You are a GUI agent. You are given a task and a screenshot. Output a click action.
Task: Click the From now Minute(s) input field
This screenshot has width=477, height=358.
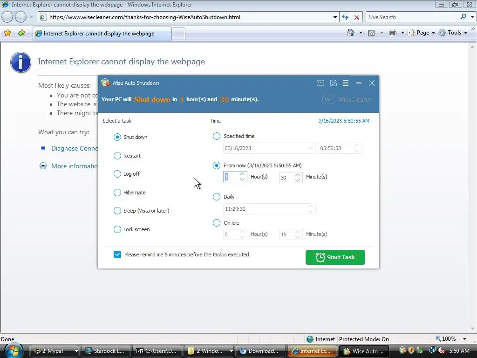click(x=287, y=177)
